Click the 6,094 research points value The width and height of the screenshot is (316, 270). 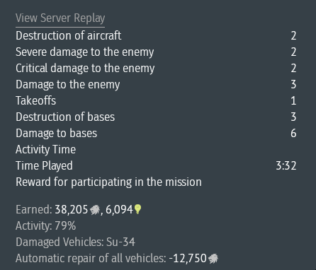(119, 209)
